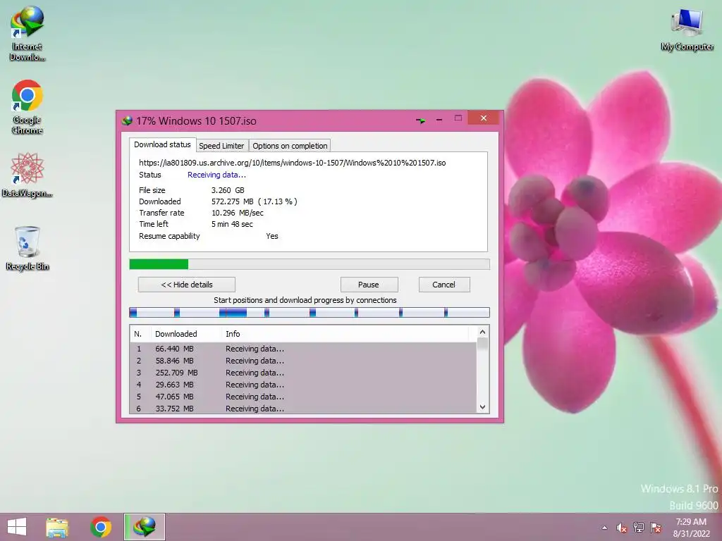The height and width of the screenshot is (541, 722).
Task: Pause the download
Action: [369, 285]
